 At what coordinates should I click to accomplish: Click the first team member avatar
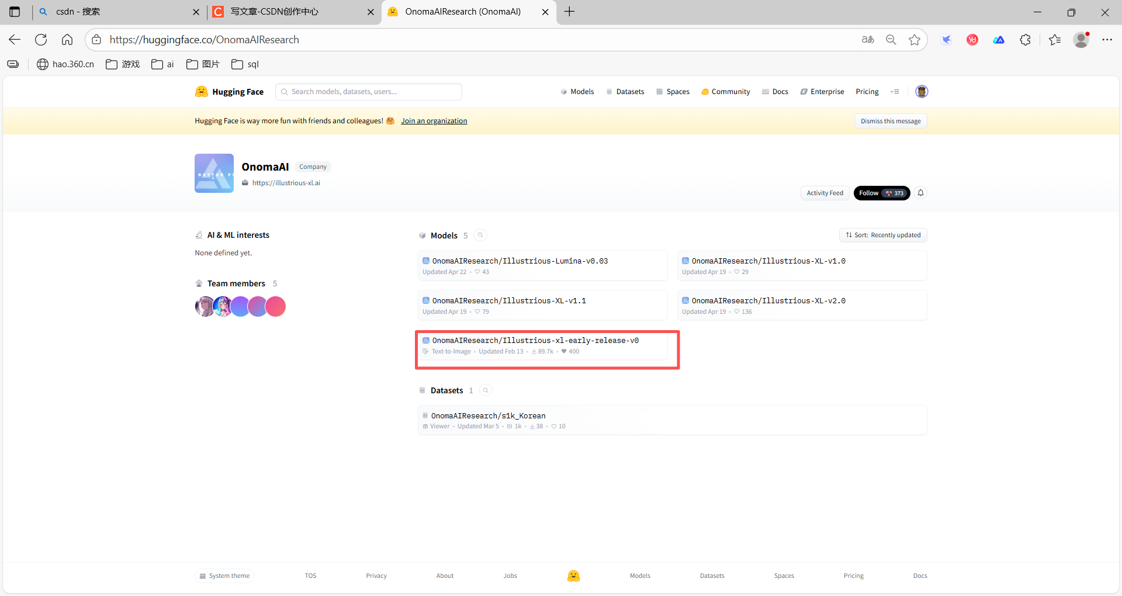point(205,306)
